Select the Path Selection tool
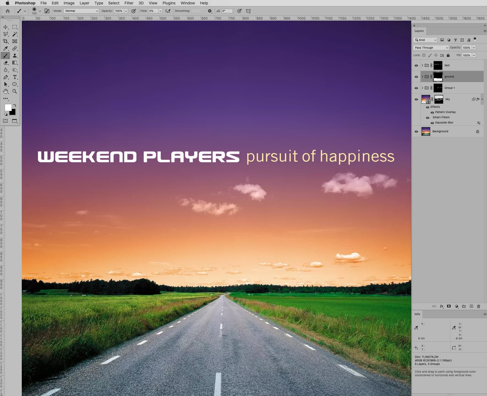 coord(6,84)
